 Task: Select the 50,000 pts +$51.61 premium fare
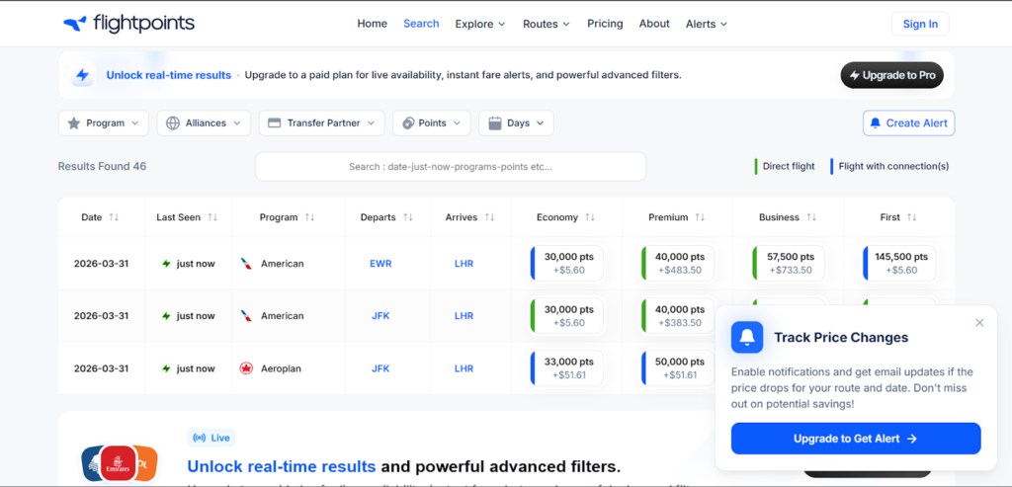click(678, 368)
